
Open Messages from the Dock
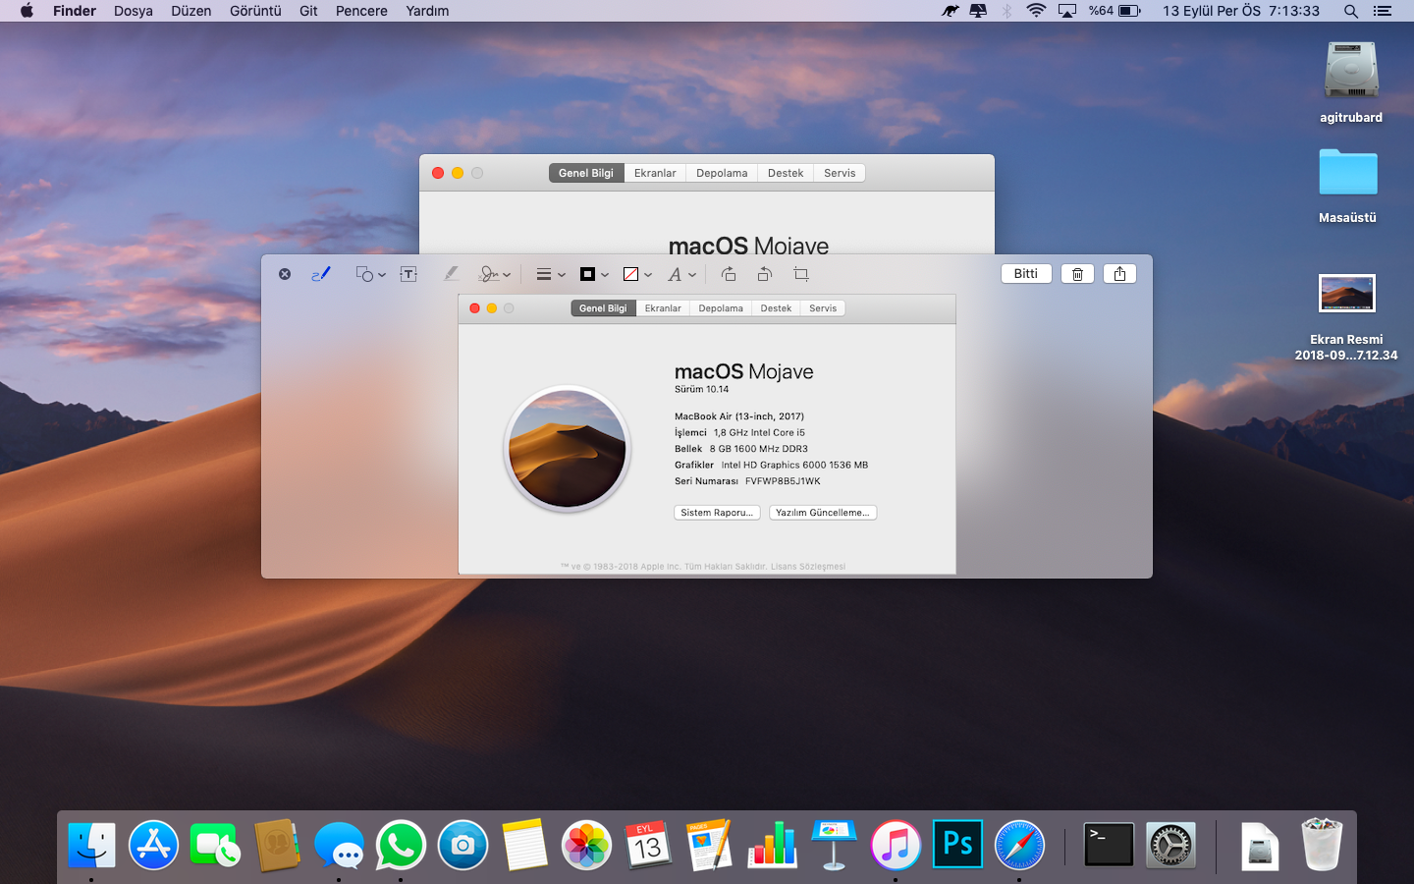pyautogui.click(x=339, y=846)
